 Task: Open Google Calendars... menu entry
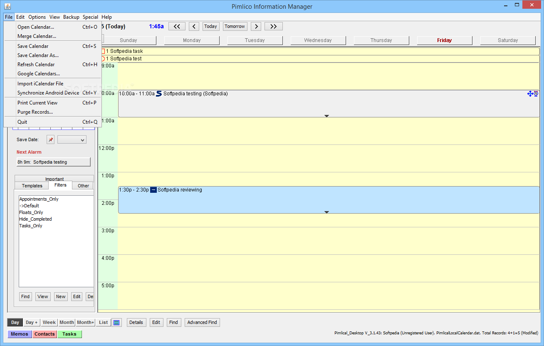tap(52, 74)
